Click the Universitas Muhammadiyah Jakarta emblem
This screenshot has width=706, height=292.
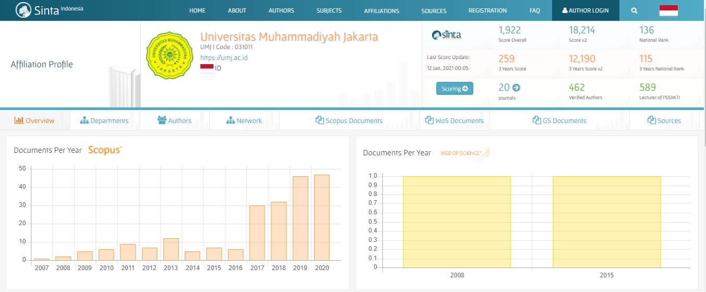(170, 55)
